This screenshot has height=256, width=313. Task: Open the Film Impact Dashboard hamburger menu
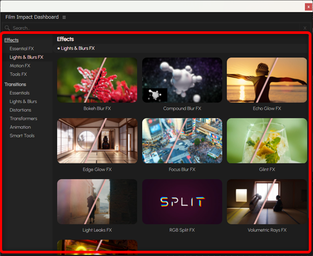[64, 17]
